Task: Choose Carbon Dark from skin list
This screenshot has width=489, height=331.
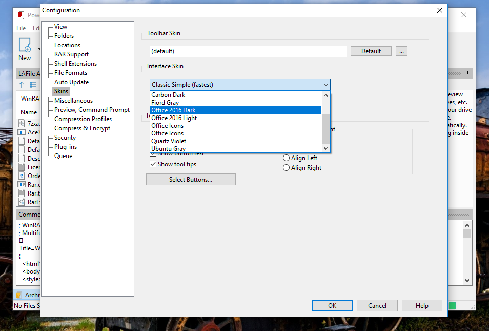Action: pos(236,94)
